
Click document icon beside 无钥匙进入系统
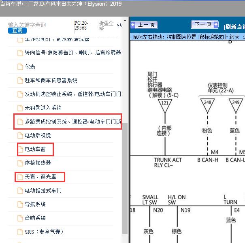20,108
